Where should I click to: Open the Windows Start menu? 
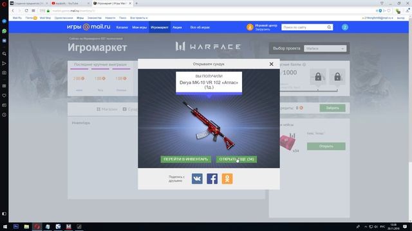coord(5,227)
